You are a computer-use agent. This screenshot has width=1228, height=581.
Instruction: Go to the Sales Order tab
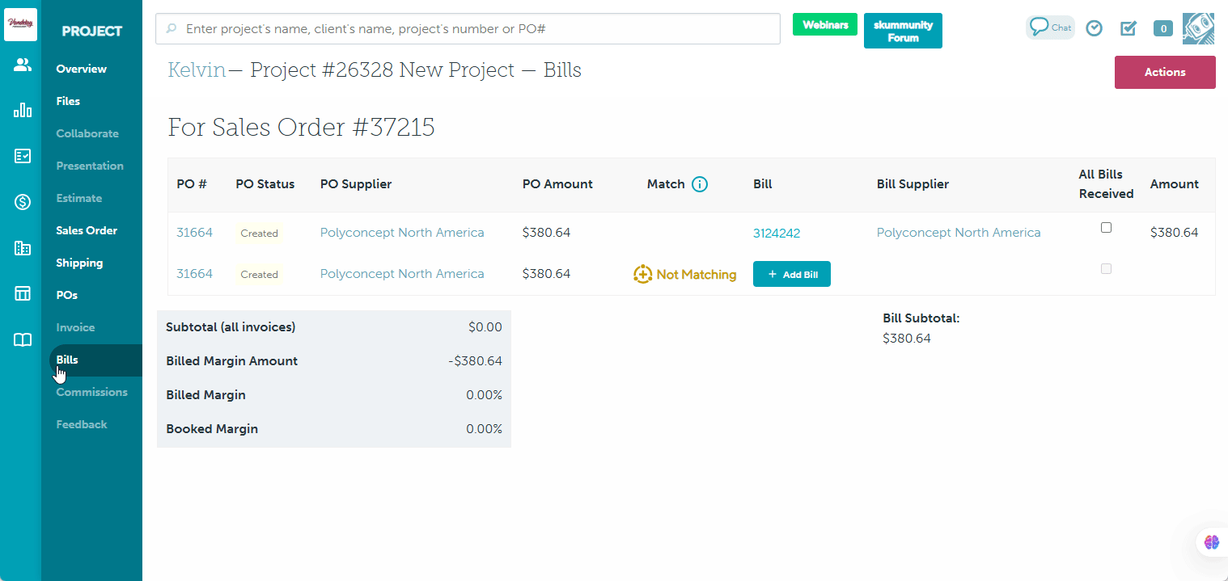pos(87,230)
